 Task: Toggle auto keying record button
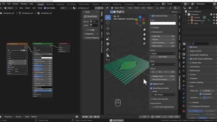pos(77,117)
